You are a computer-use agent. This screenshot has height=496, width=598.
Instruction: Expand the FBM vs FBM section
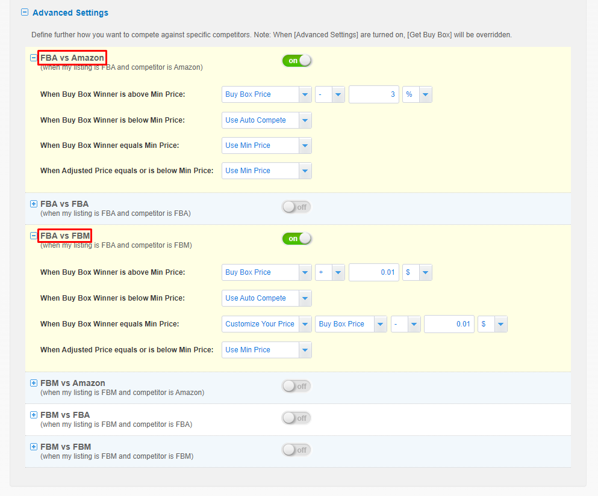click(34, 447)
